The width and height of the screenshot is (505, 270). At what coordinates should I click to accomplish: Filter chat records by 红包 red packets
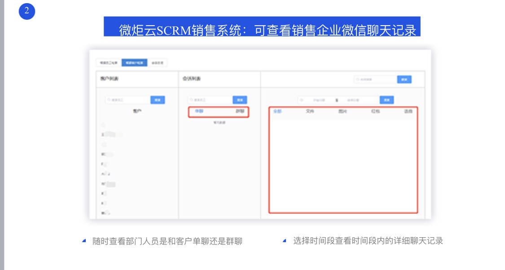[x=375, y=111]
